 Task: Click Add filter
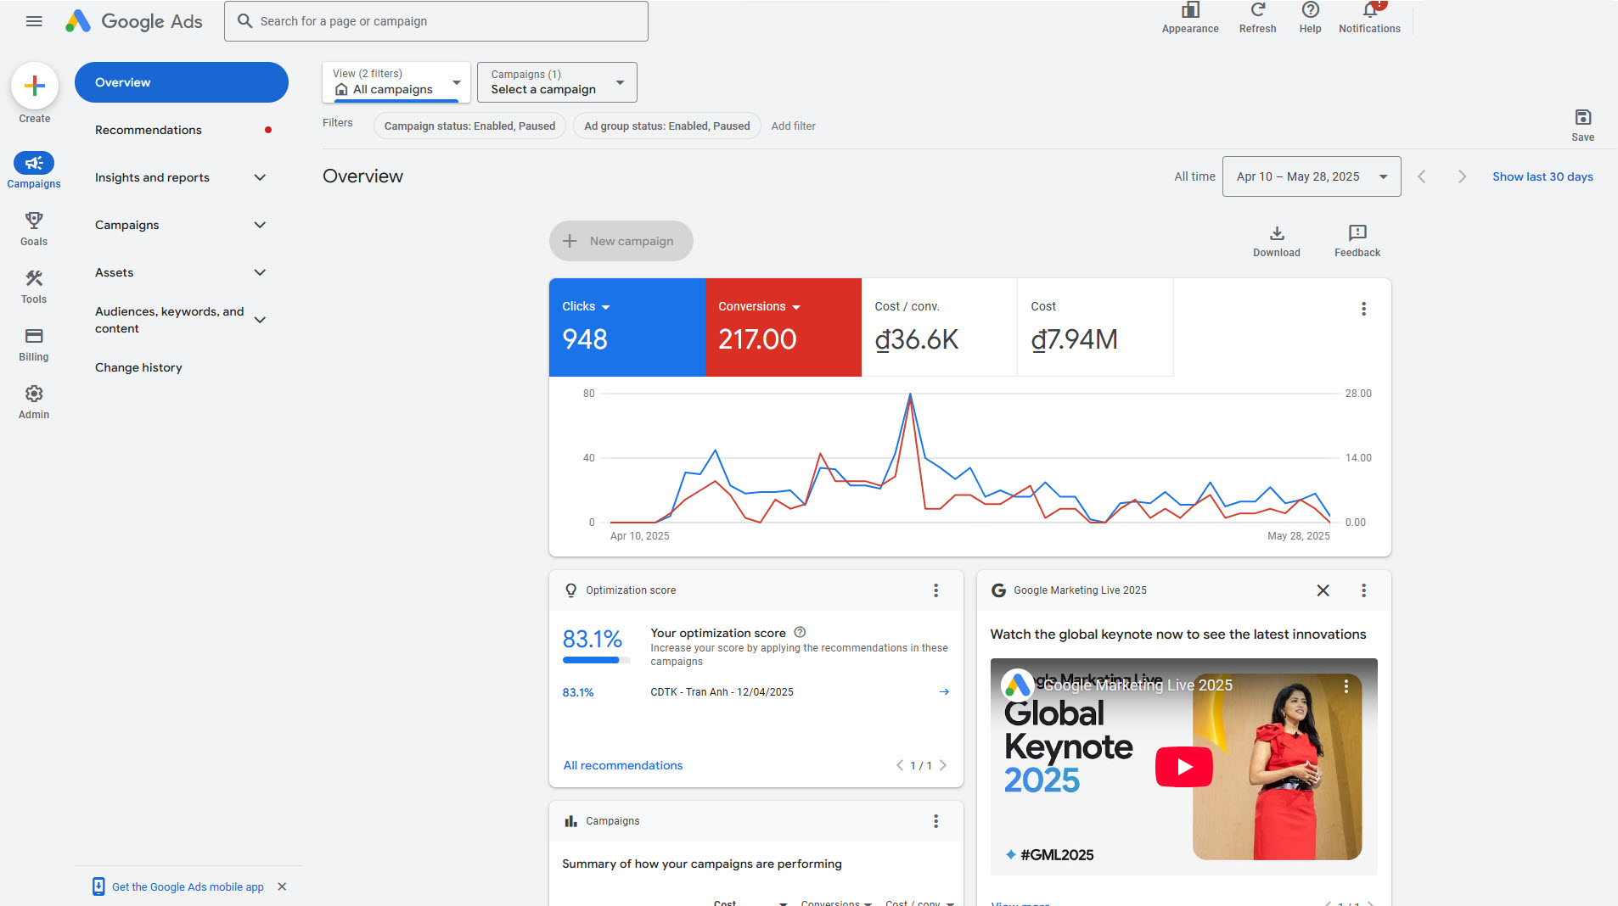793,126
